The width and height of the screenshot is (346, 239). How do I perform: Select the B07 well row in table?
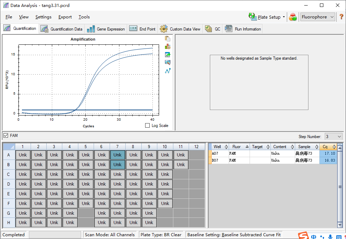(273, 160)
